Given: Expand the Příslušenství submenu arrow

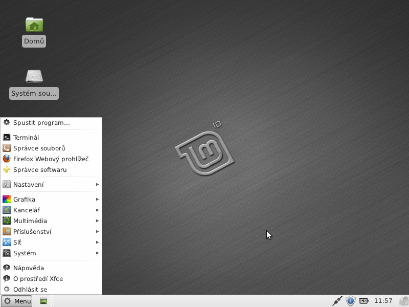Looking at the screenshot, I should click(97, 231).
